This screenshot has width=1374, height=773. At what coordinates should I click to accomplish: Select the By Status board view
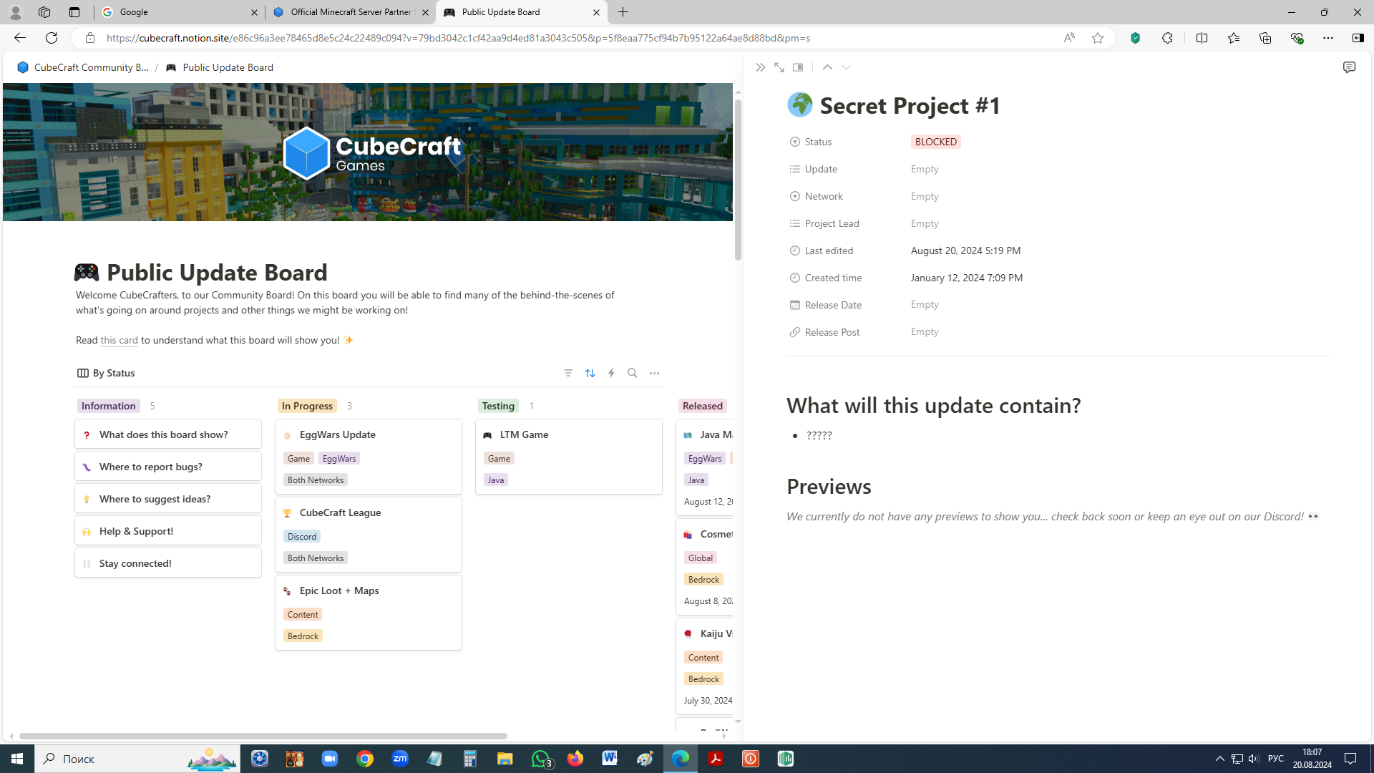click(106, 373)
